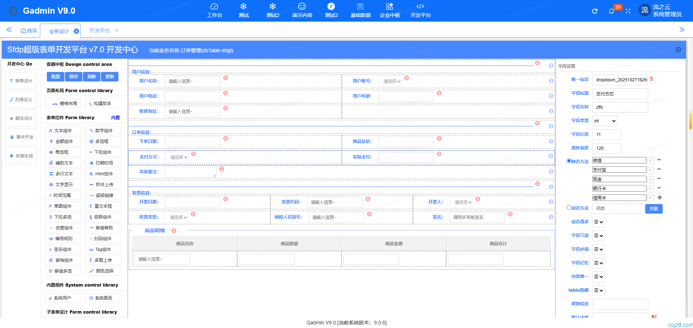Select the 静态方法 radio button
This screenshot has width=693, height=328.
click(x=569, y=161)
